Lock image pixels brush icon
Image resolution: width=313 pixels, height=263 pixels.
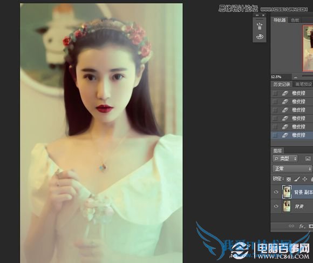pos(297,179)
